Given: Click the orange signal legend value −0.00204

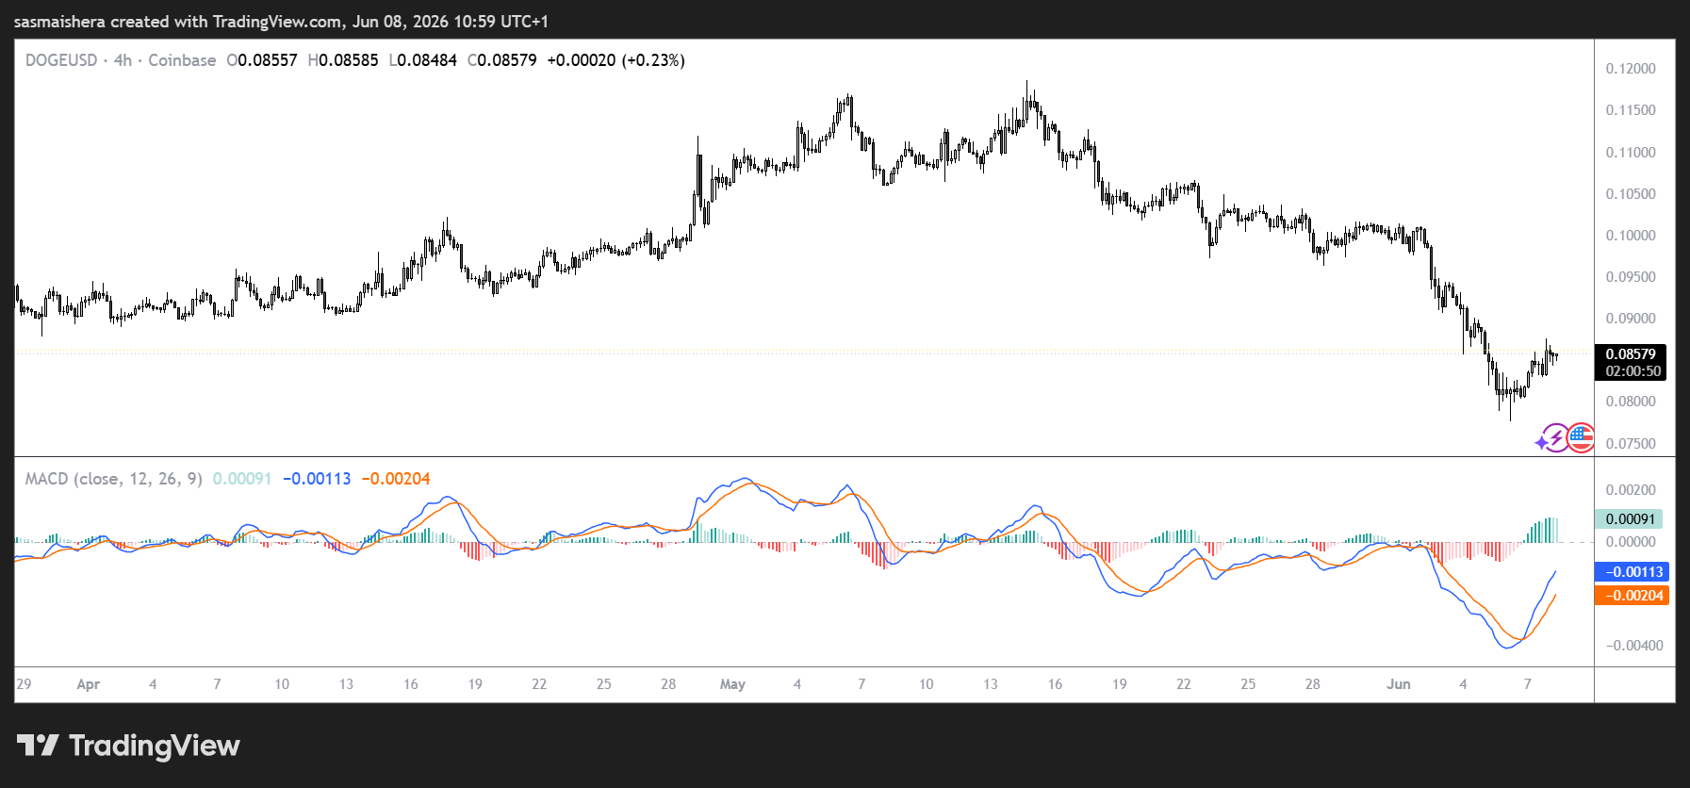Looking at the screenshot, I should click(x=396, y=479).
